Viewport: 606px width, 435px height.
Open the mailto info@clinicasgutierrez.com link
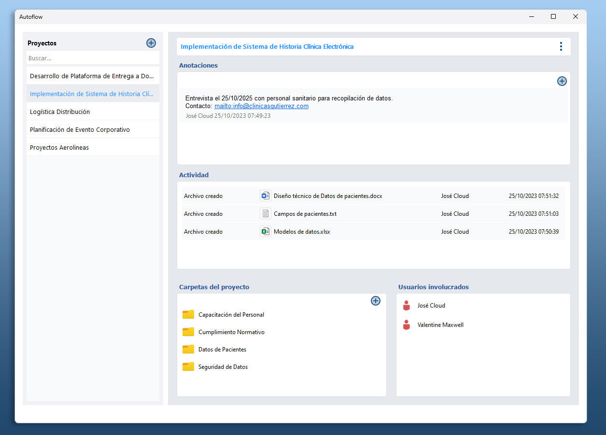(261, 106)
